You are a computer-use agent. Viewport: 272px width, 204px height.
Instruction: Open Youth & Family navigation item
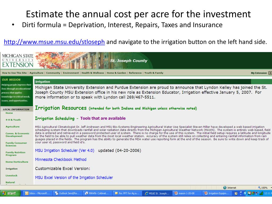[154, 73]
